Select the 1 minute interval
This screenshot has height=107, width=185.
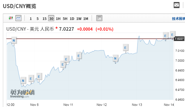click(x=31, y=19)
